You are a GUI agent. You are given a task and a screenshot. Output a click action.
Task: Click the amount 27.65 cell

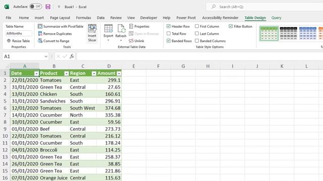(109, 87)
